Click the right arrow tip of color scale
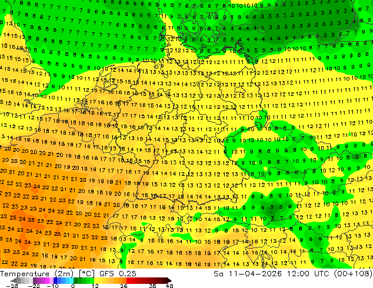 click(171, 280)
